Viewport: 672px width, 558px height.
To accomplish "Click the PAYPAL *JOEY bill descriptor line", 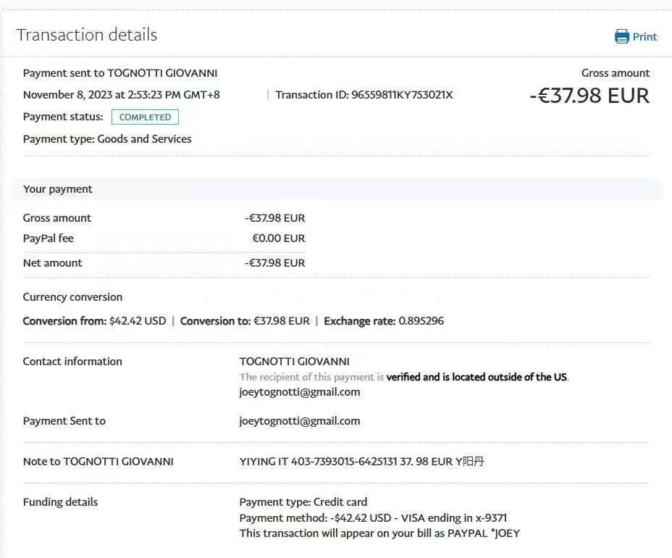I will [379, 533].
